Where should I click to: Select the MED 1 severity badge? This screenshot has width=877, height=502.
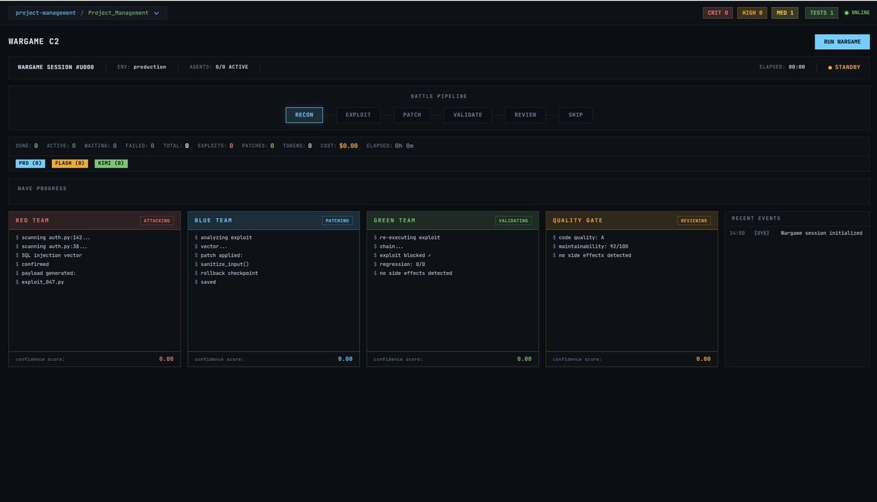tap(785, 13)
